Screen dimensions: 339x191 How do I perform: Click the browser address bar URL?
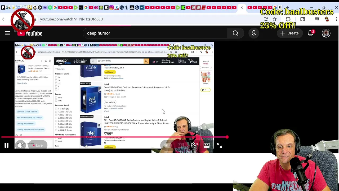(x=72, y=19)
